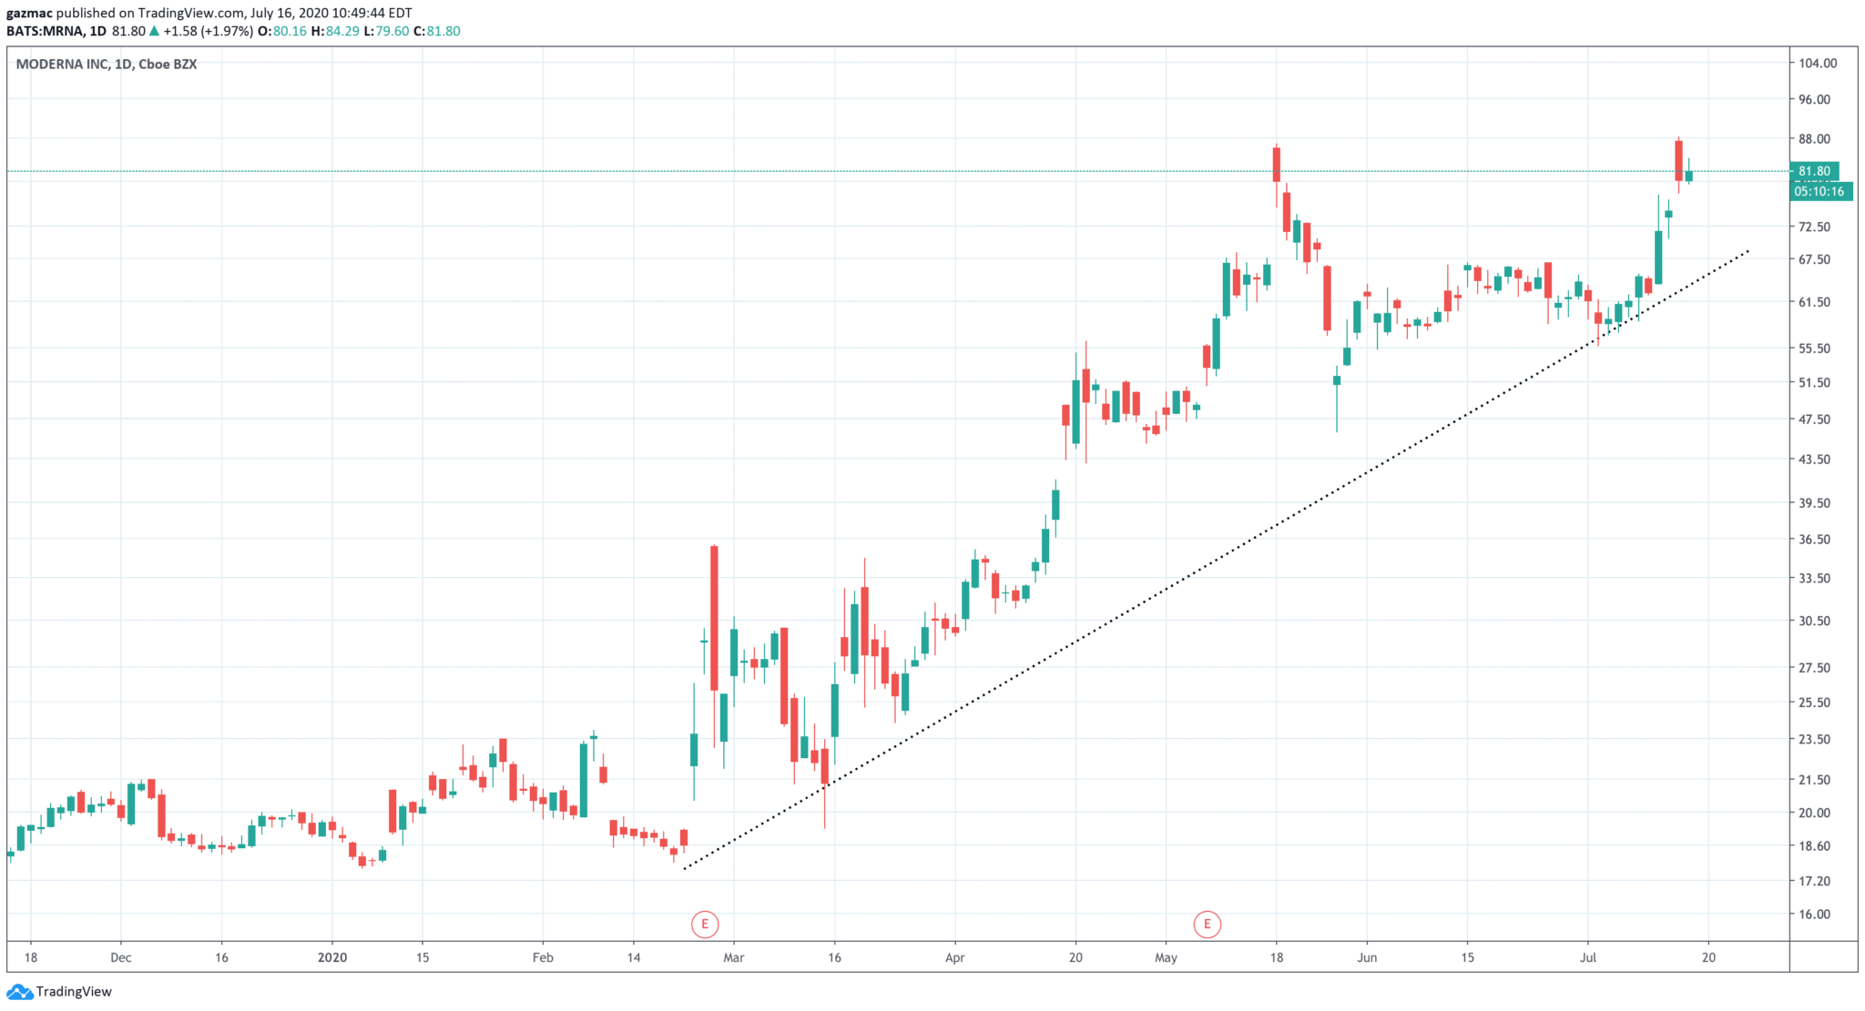Click the current price label 81.80
1865x1011 pixels.
coord(1814,171)
